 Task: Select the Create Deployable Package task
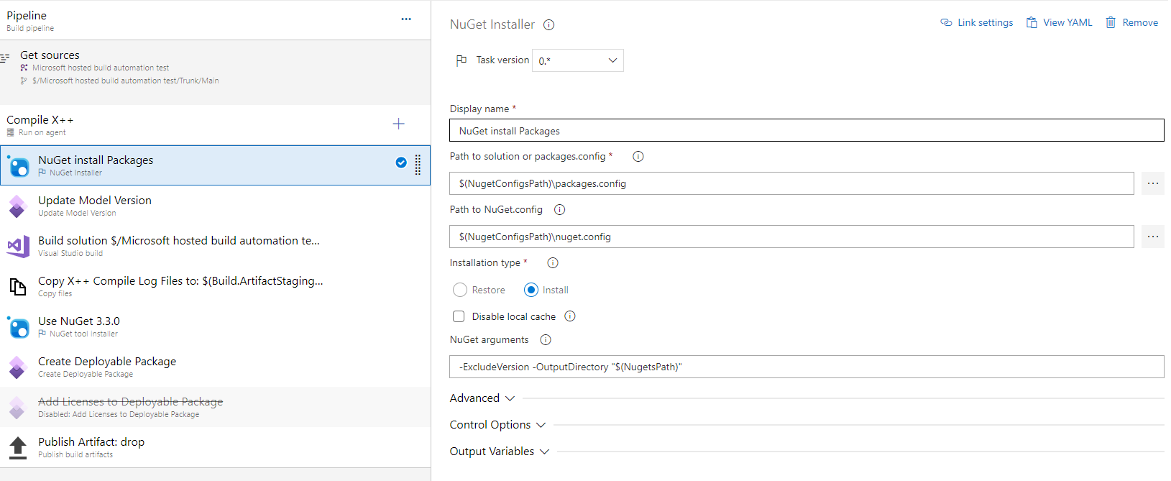point(216,367)
